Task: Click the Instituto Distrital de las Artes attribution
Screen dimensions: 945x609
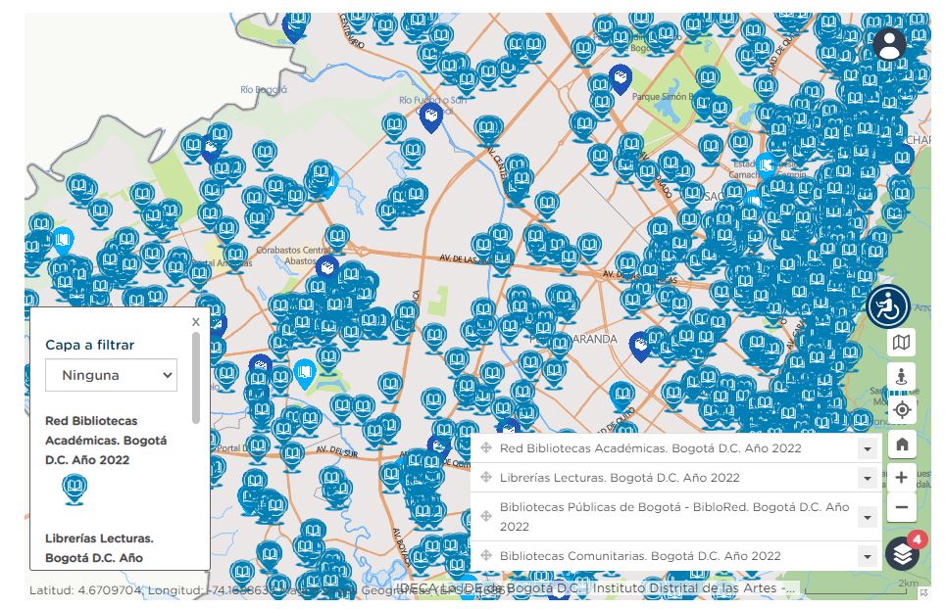Action: [695, 588]
